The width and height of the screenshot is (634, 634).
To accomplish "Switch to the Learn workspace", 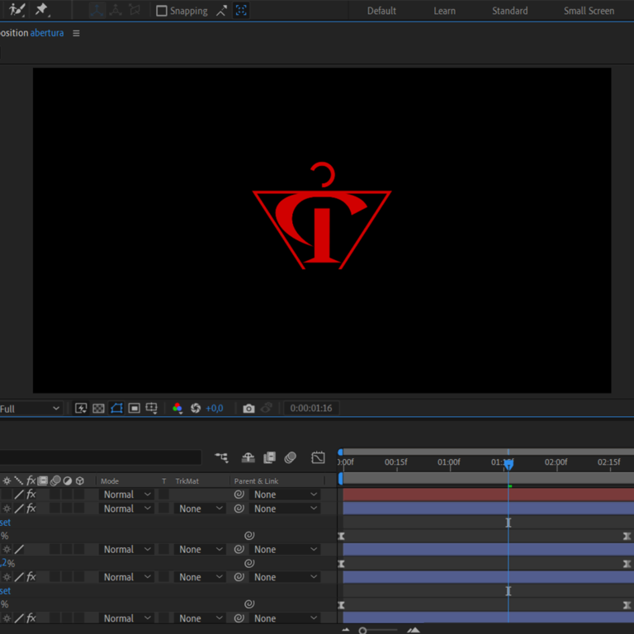I will pyautogui.click(x=444, y=11).
